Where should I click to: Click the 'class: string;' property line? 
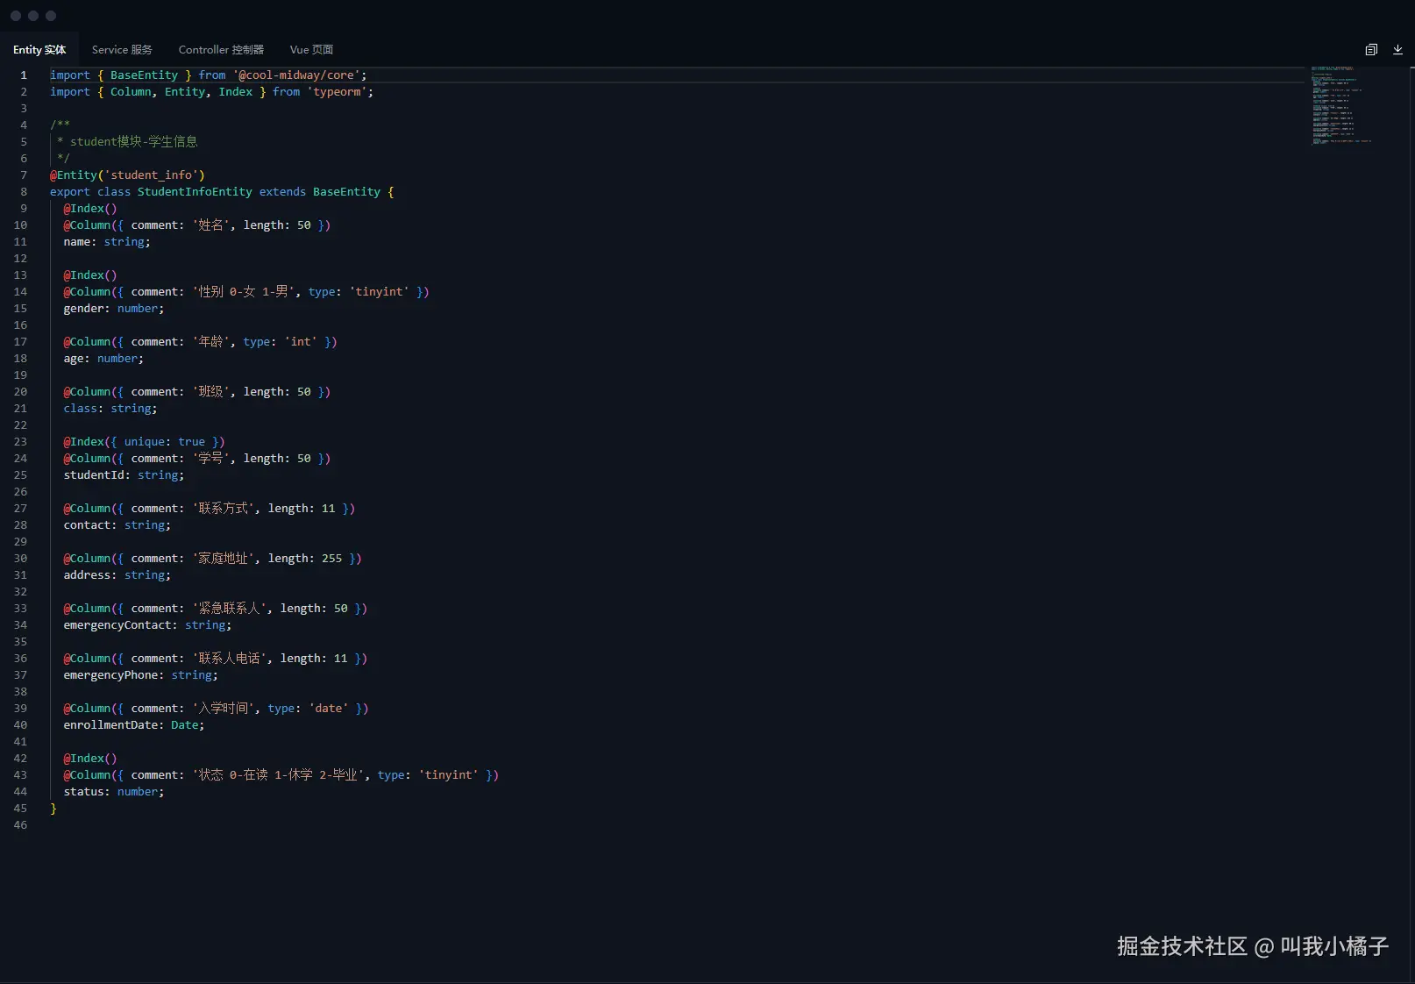point(110,409)
